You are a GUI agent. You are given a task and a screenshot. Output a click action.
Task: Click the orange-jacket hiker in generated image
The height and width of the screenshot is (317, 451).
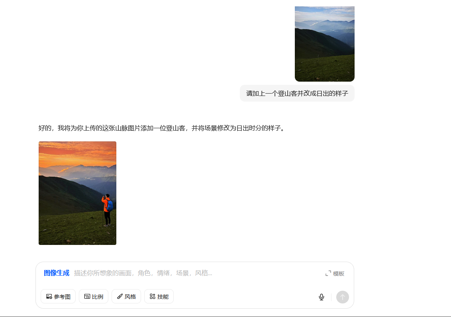pos(107,210)
